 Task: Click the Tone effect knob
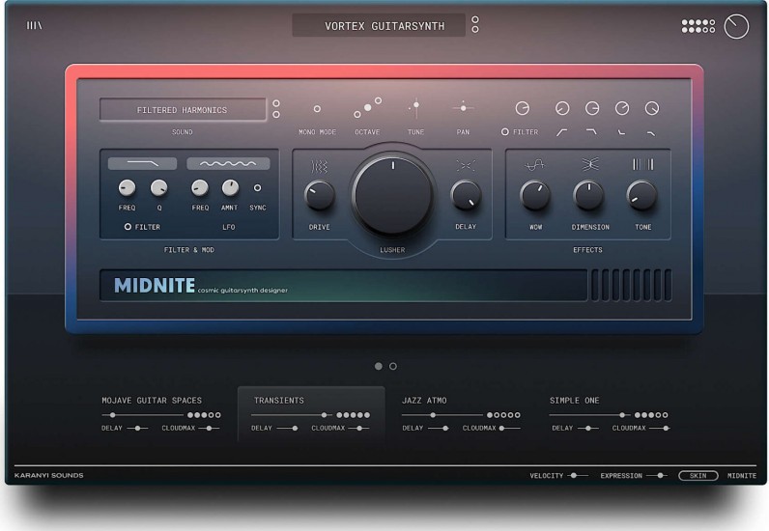pos(641,196)
